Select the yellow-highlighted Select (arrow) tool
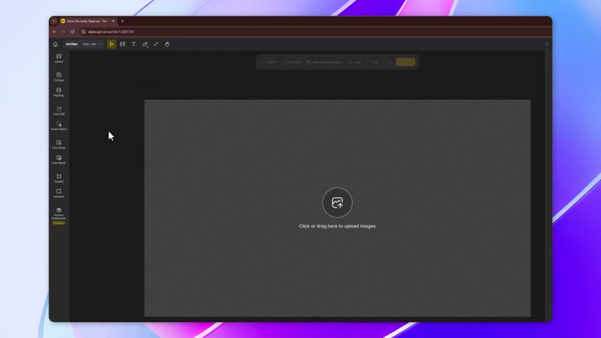Image resolution: width=601 pixels, height=338 pixels. 111,44
